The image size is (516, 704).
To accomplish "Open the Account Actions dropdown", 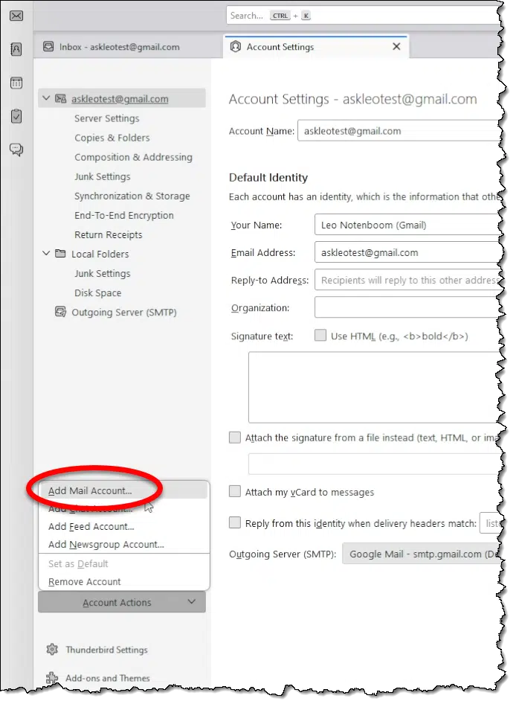I will [x=122, y=602].
